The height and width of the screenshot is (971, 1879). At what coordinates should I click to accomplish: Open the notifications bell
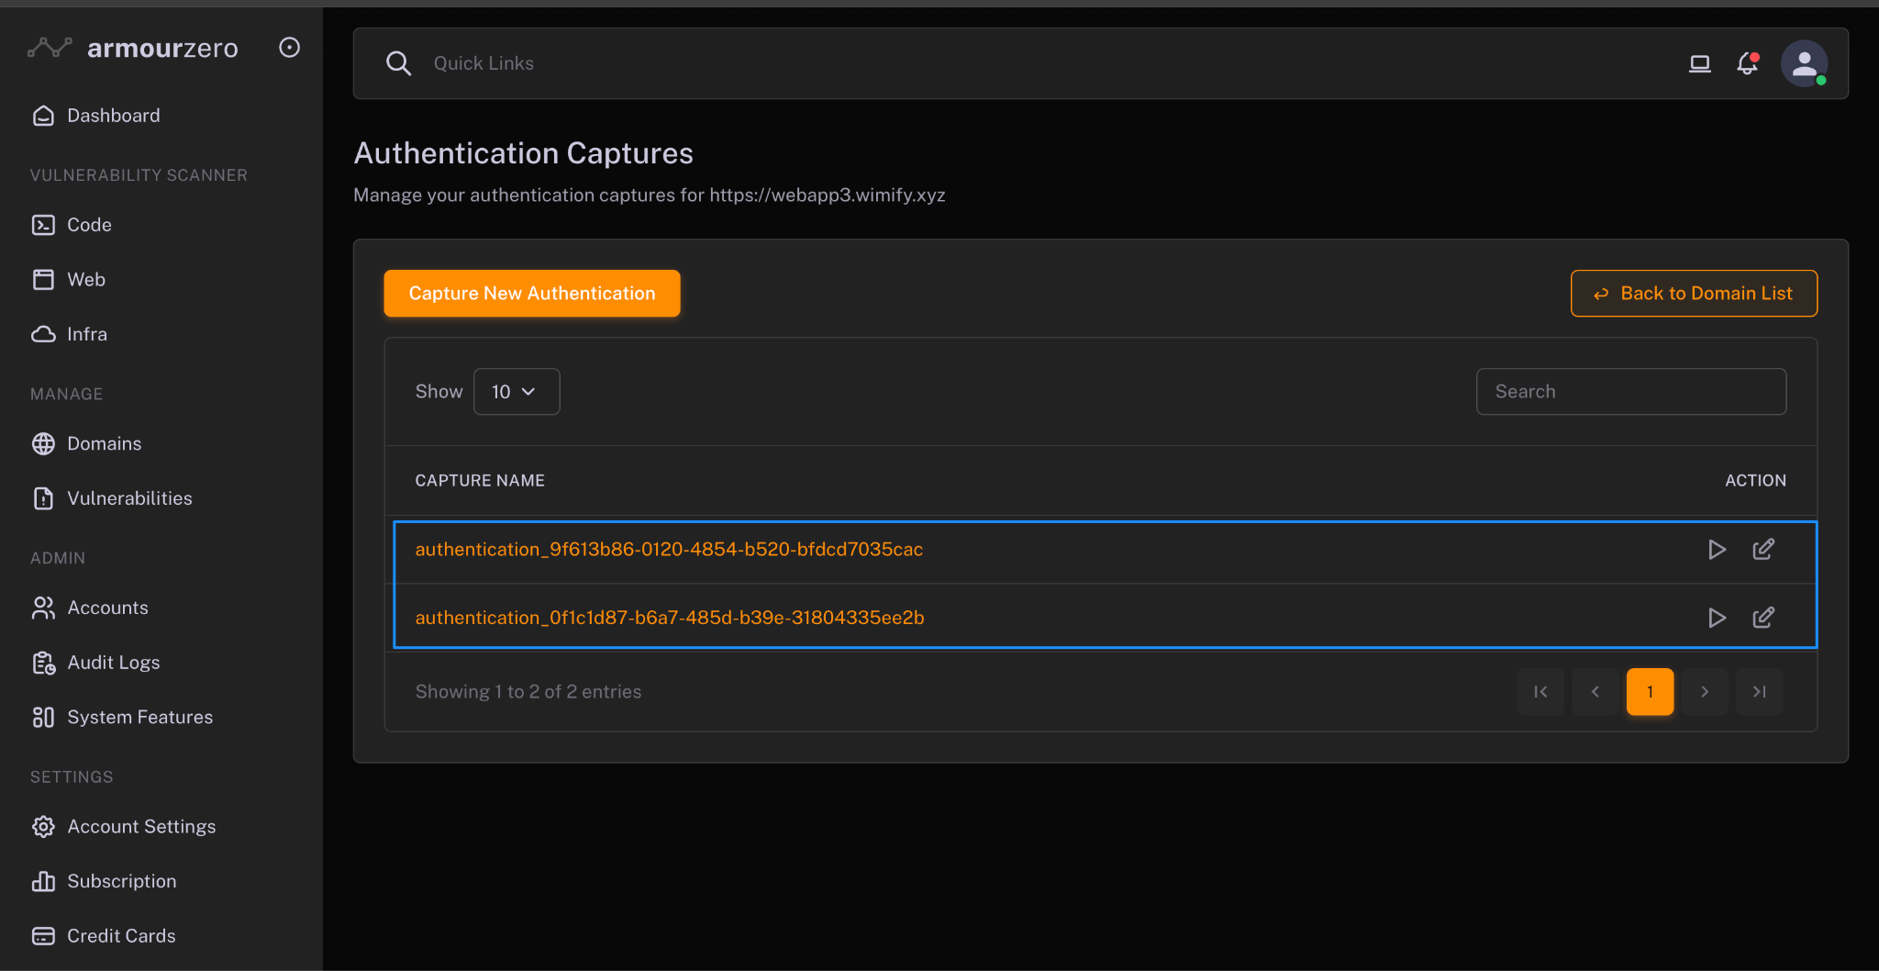pos(1747,63)
